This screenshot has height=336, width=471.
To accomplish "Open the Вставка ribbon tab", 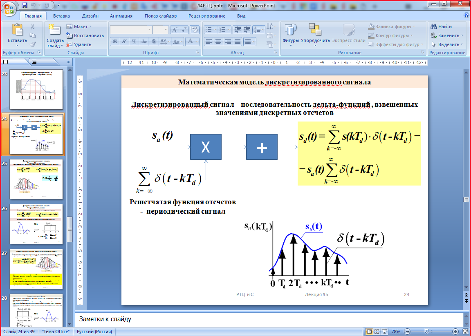I will (61, 16).
